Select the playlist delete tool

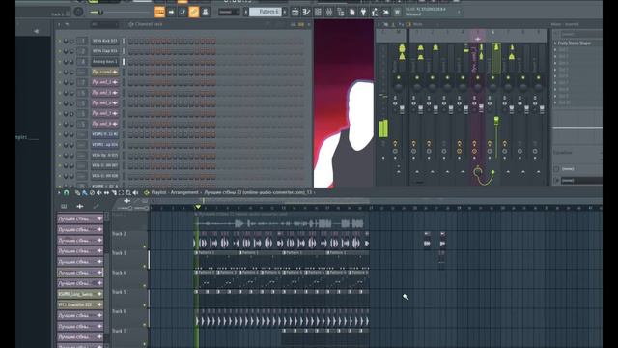pos(92,193)
